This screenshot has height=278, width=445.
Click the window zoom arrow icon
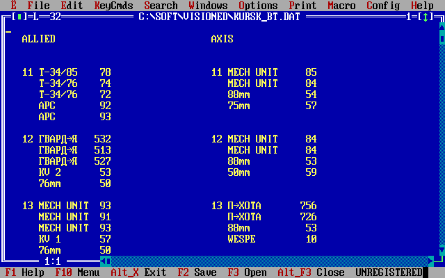pyautogui.click(x=425, y=17)
